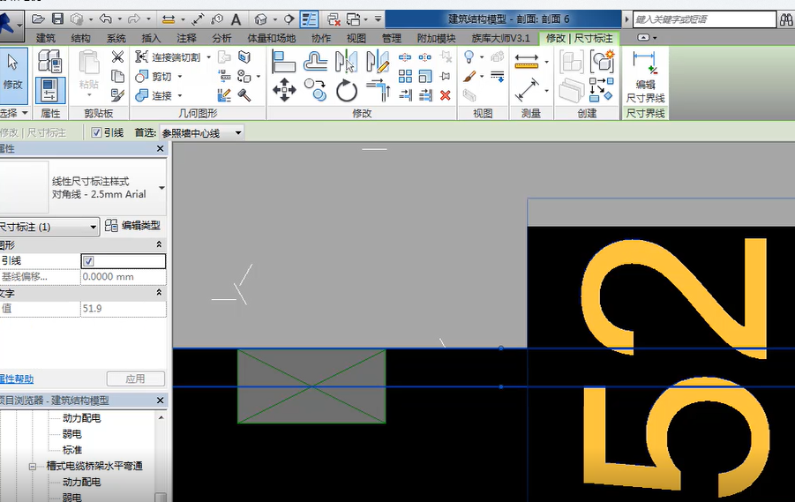Image resolution: width=795 pixels, height=502 pixels.
Task: Click the 编辑类型 button
Action: [133, 226]
